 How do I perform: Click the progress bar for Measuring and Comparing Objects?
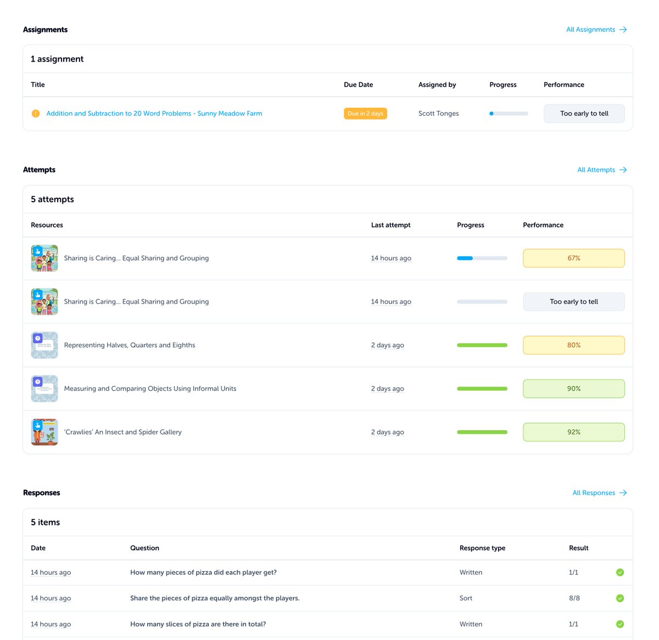[x=482, y=388]
